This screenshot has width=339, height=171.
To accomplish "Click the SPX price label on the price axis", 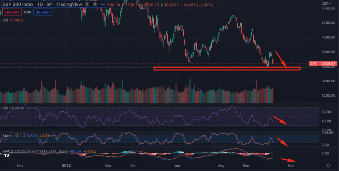I will coord(313,64).
